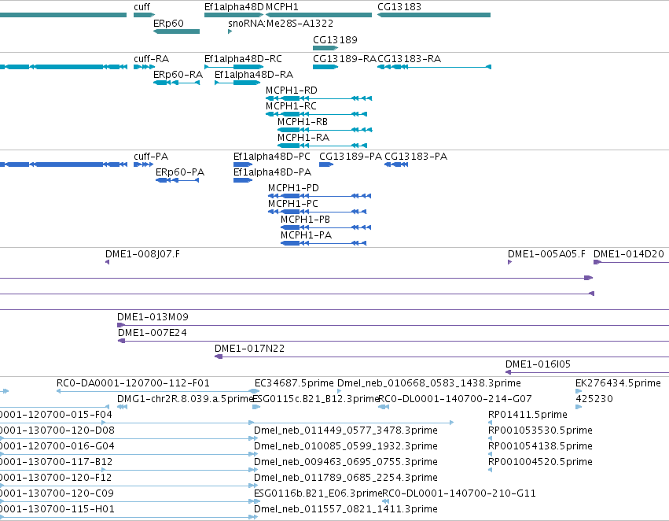
Task: Click the RC0-DA0001-120700-112-F01 EST label
Action: click(x=133, y=383)
